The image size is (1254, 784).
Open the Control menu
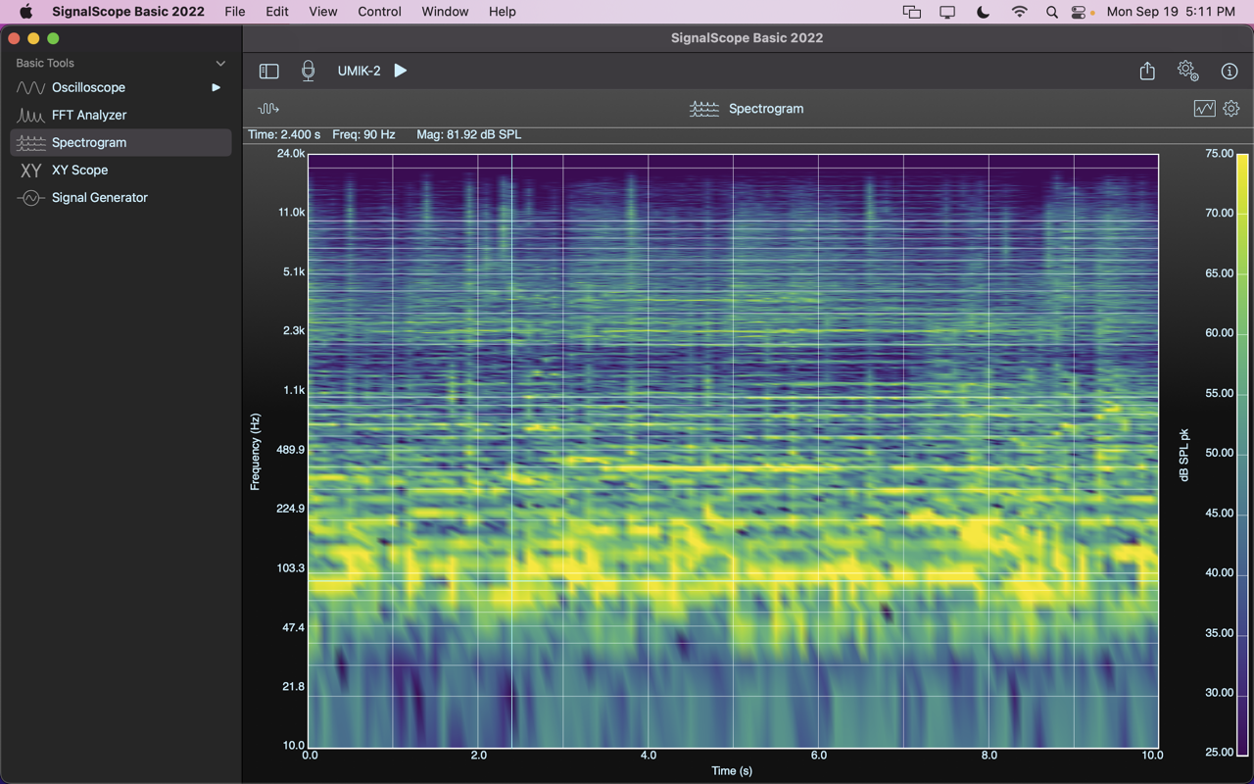click(x=379, y=12)
